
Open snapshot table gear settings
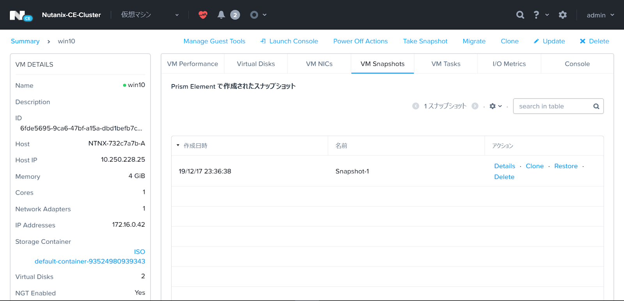pyautogui.click(x=495, y=106)
